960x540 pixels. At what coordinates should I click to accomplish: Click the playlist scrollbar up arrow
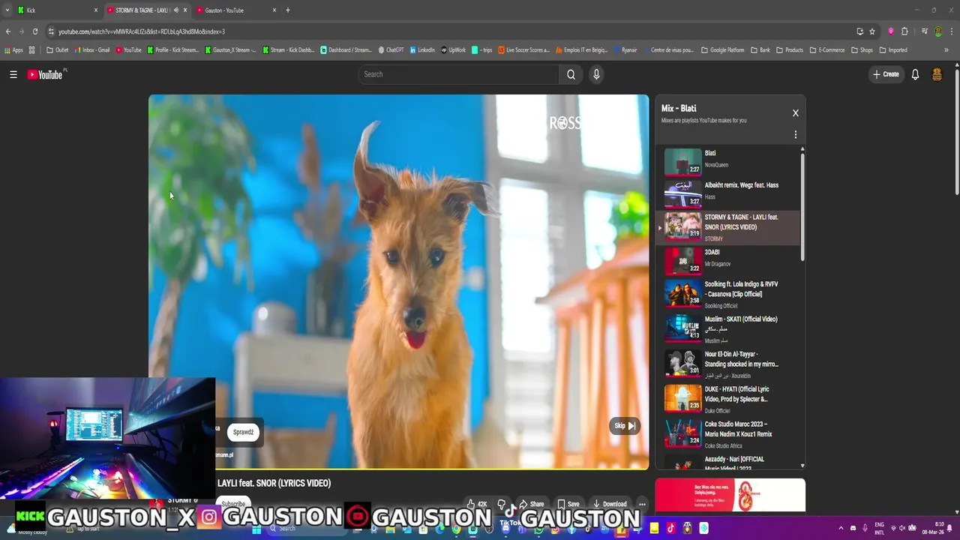[803, 148]
